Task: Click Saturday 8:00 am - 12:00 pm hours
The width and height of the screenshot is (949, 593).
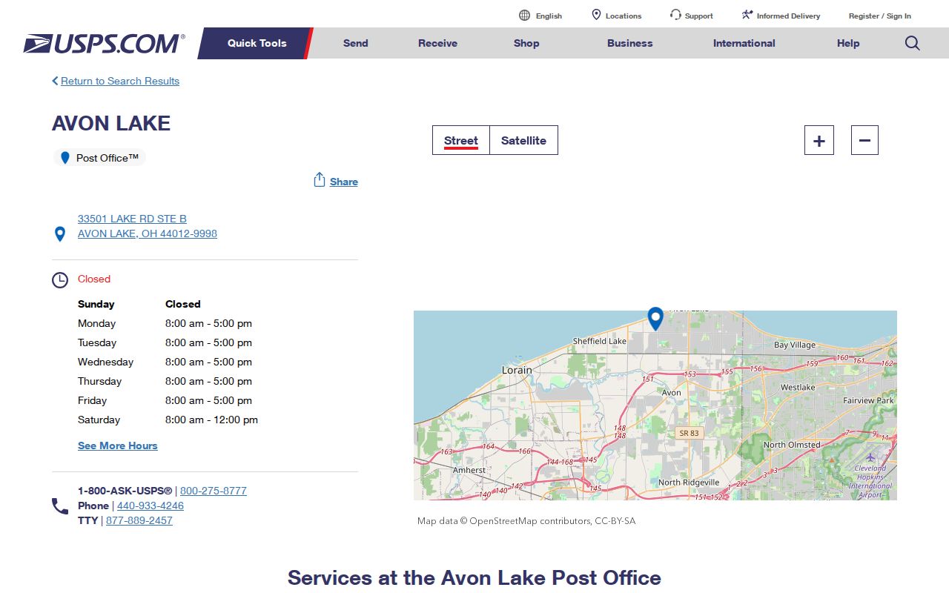Action: tap(168, 420)
